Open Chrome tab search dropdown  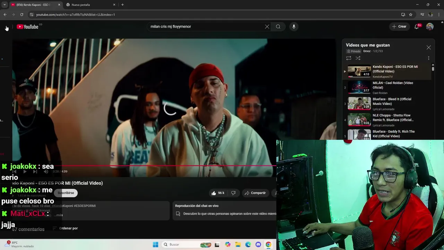pos(5,5)
